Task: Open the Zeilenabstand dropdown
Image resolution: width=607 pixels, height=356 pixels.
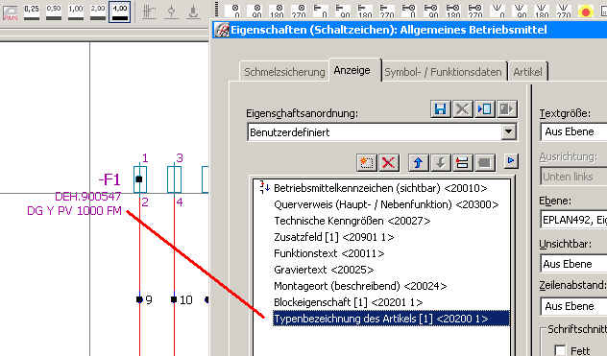Action: click(x=573, y=306)
